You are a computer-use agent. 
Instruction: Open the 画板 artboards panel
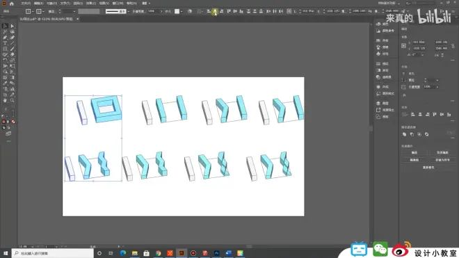(382, 117)
